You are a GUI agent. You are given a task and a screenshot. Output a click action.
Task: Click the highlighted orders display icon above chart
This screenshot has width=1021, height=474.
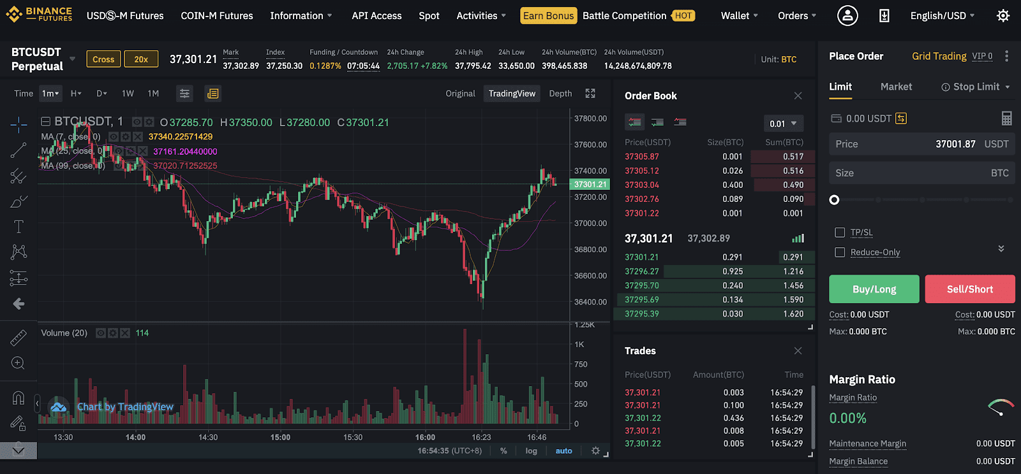pos(212,94)
